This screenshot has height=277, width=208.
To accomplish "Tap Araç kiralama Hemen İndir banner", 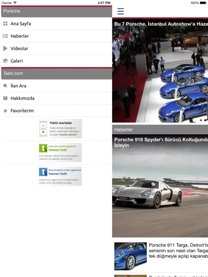I will pyautogui.click(x=60, y=176).
